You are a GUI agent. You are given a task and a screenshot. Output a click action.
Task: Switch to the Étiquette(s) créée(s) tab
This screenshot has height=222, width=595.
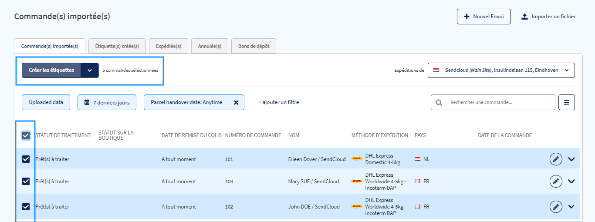(x=117, y=46)
